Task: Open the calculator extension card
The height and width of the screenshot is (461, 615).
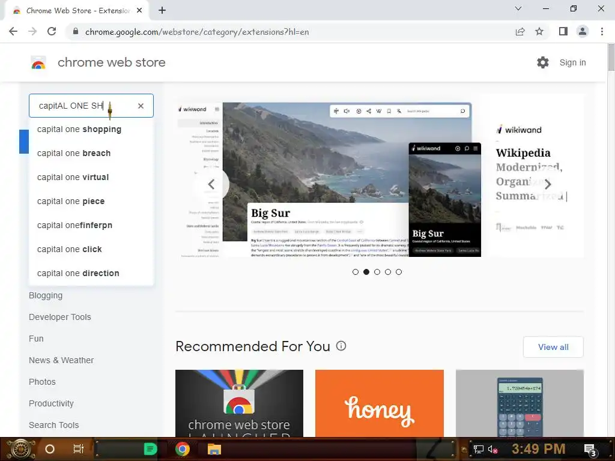Action: pos(520,403)
